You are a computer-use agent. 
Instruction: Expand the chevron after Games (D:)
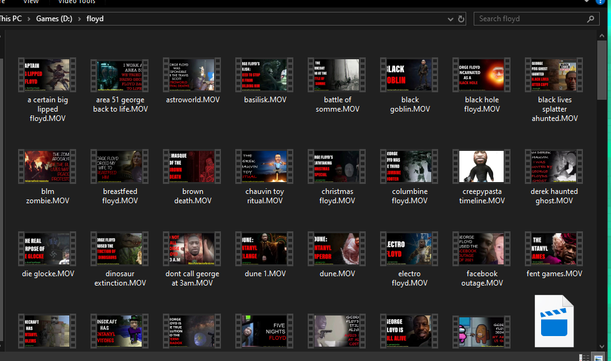pyautogui.click(x=79, y=19)
